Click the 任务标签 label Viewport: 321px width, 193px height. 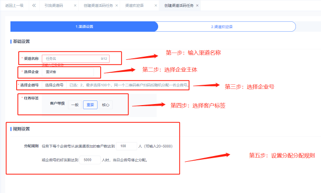(31, 98)
